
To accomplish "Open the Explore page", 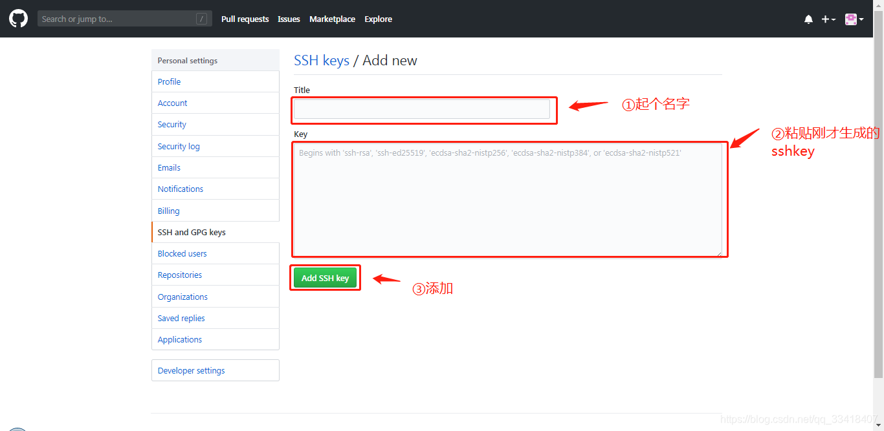I will (378, 19).
